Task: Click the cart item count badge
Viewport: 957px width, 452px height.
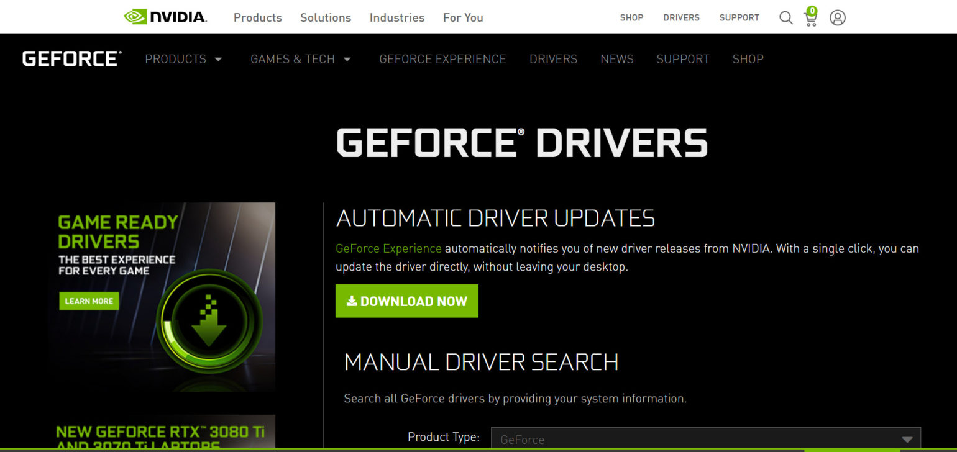Action: (812, 11)
